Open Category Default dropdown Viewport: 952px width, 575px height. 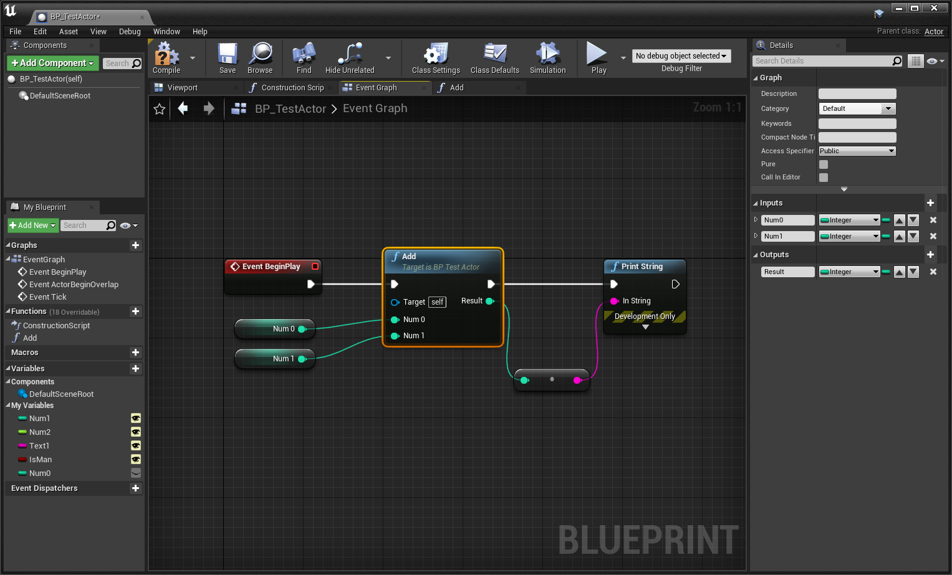857,109
